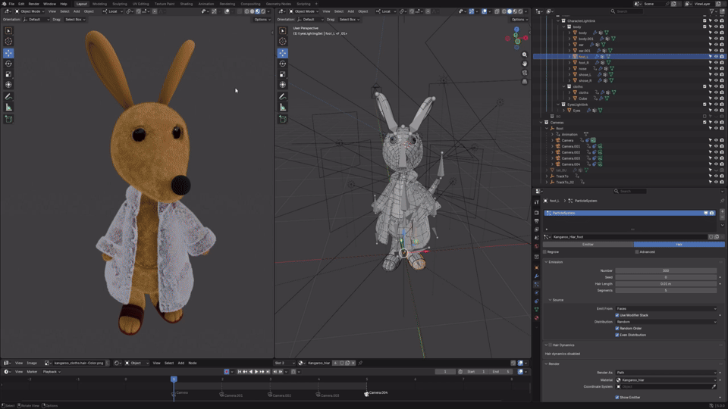Image resolution: width=728 pixels, height=409 pixels.
Task: Open the File menu
Action: (x=11, y=4)
